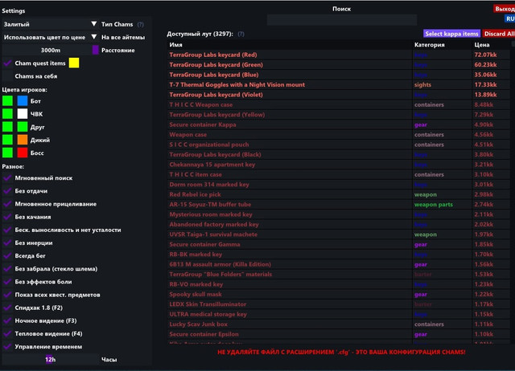Click the help icon beside Доступный лут

point(241,35)
